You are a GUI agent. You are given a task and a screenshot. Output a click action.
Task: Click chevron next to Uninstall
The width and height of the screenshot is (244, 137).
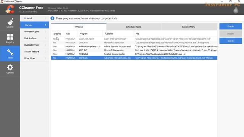(x=46, y=18)
